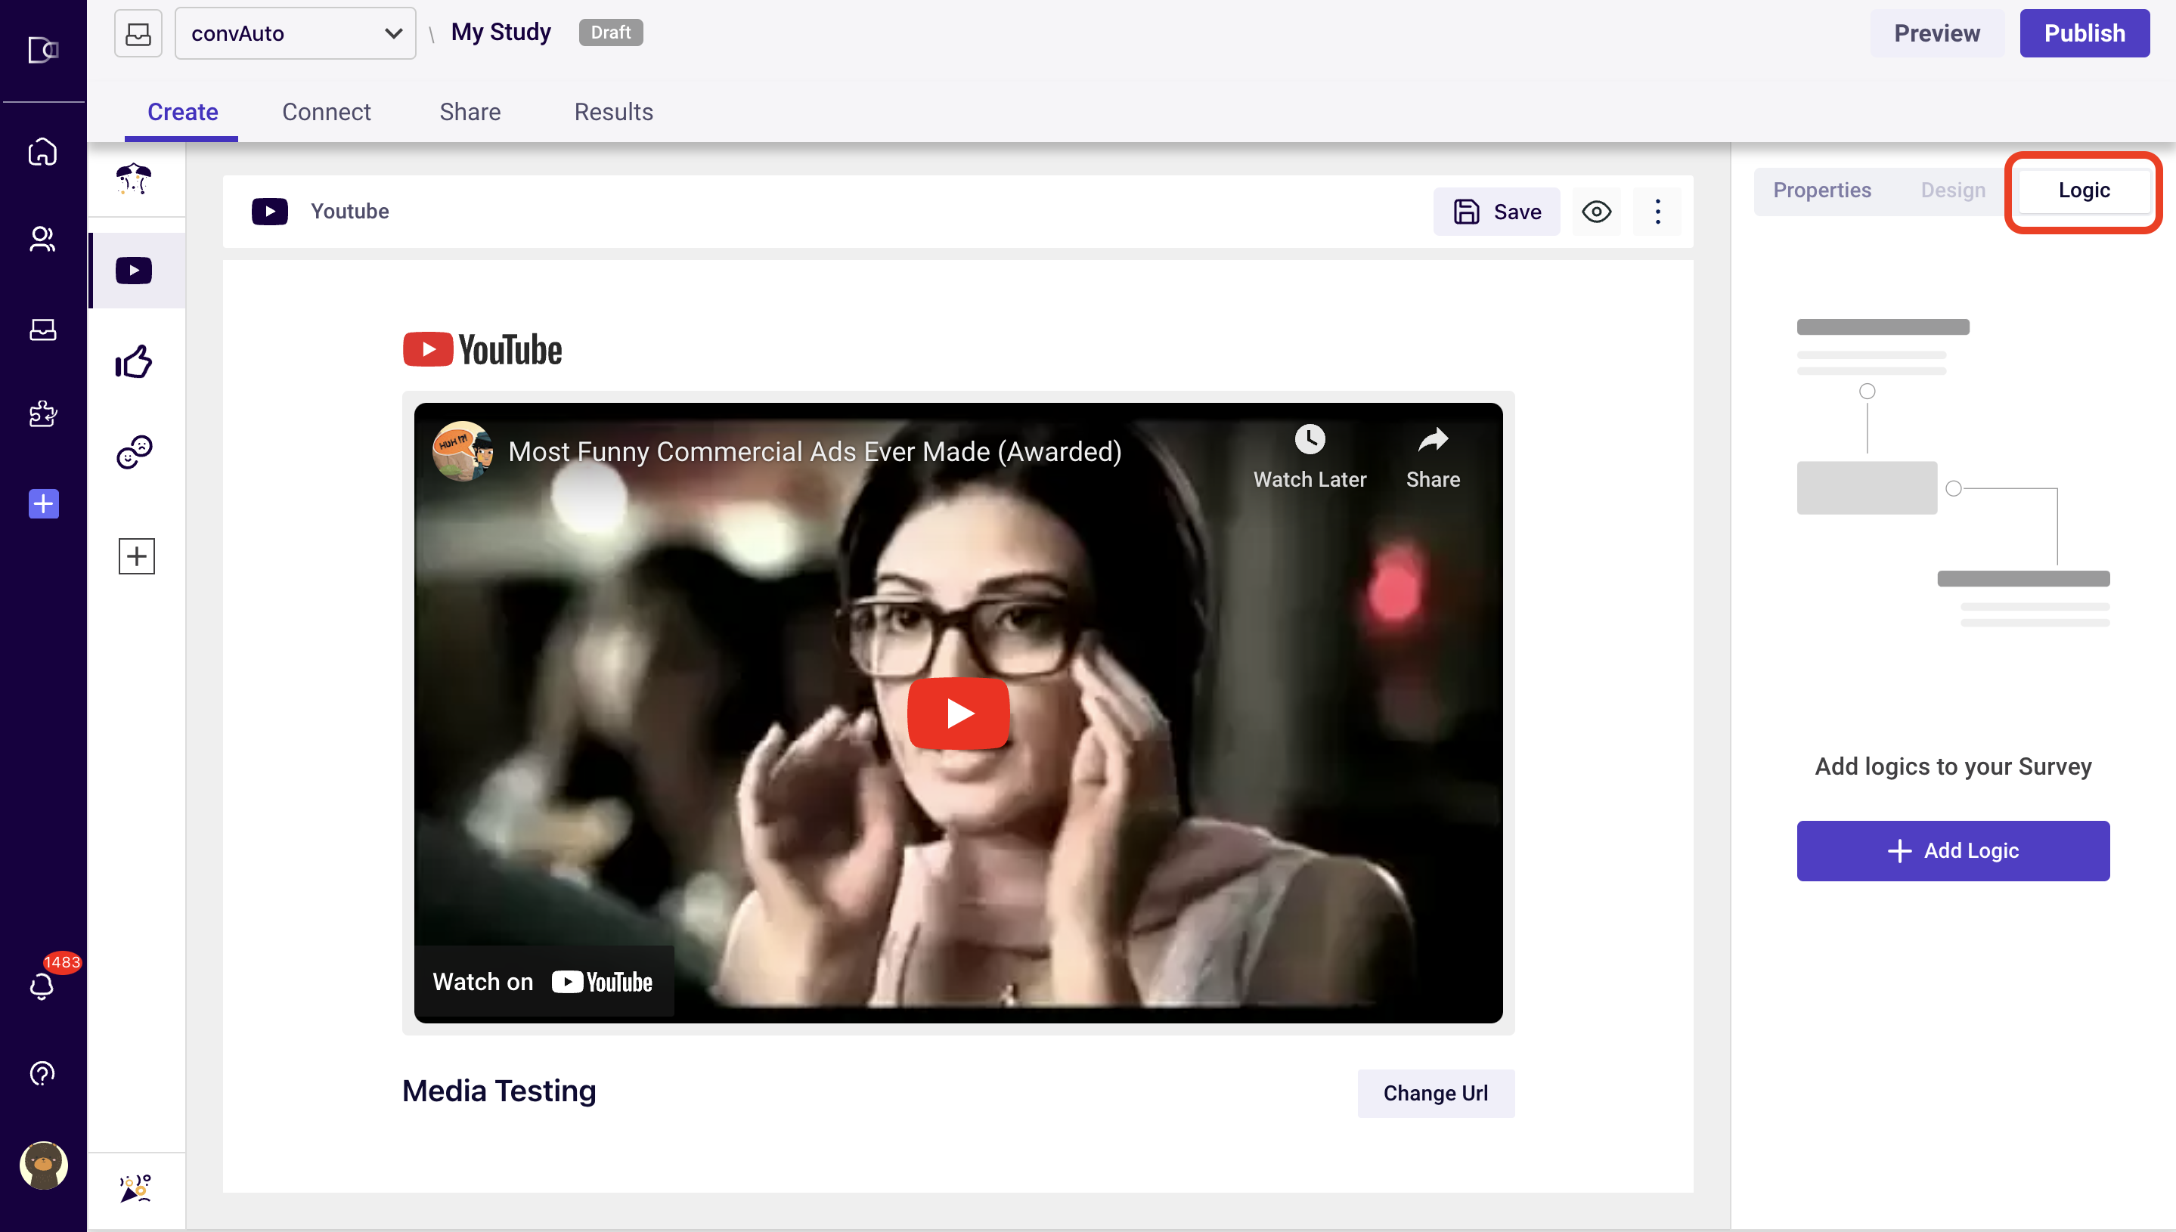The height and width of the screenshot is (1232, 2176).
Task: Switch to the Share tab
Action: (470, 112)
